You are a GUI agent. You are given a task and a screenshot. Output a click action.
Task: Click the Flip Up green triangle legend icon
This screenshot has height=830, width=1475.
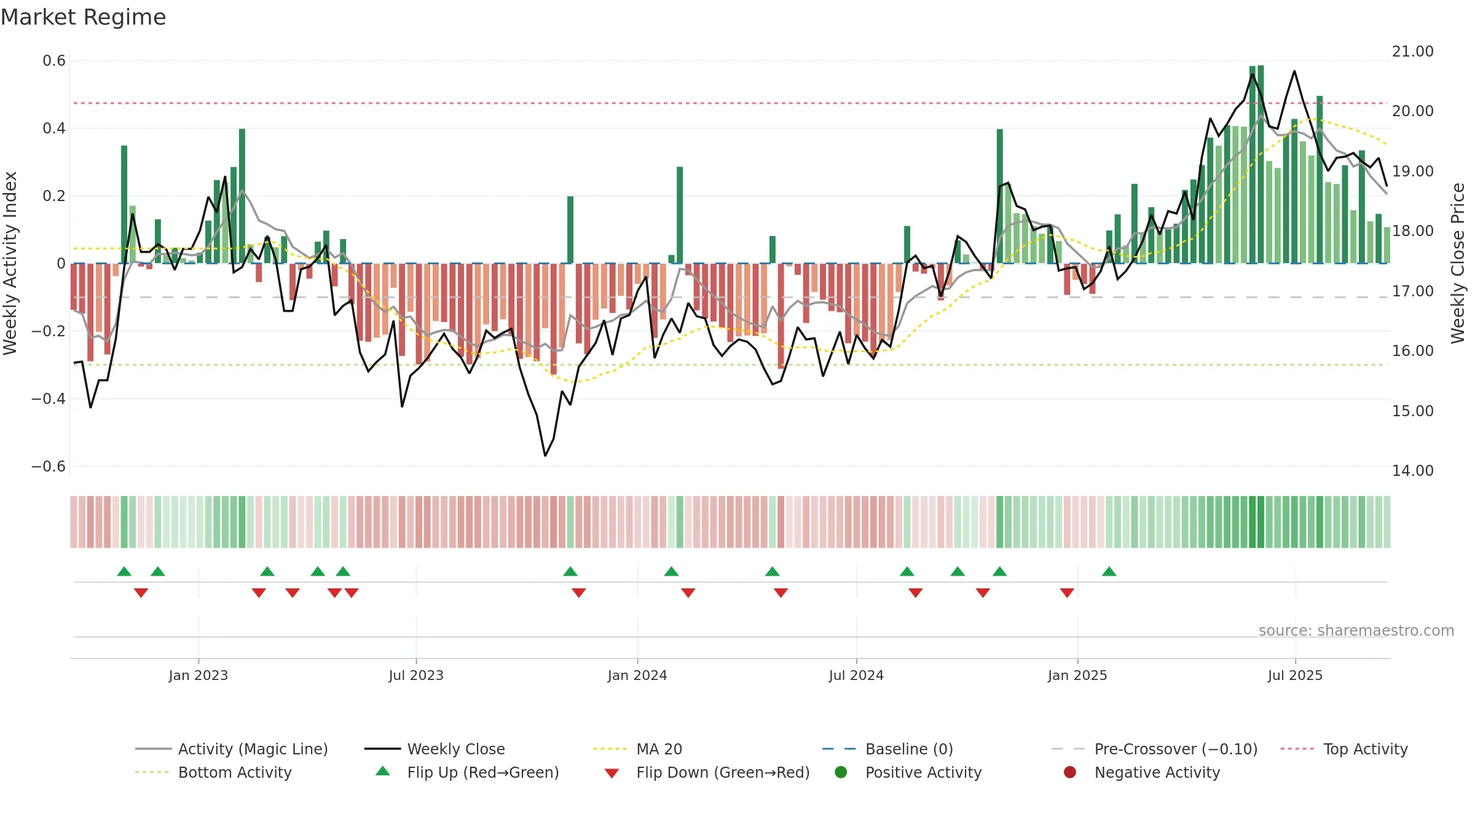click(383, 771)
